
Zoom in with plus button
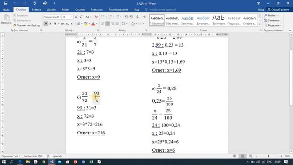[x=281, y=156]
